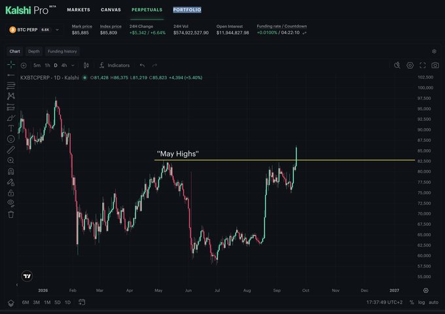Select the 1h interval

pyautogui.click(x=47, y=65)
